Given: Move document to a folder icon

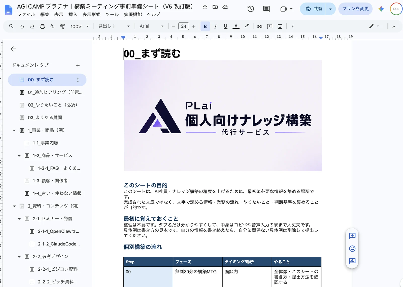Looking at the screenshot, I should 215,7.
